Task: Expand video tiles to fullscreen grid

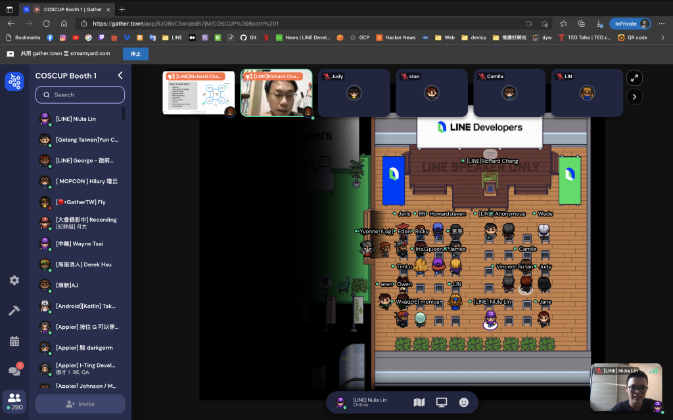Action: [634, 78]
